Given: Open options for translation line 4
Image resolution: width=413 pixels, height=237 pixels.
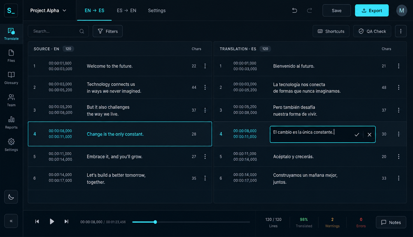Looking at the screenshot, I should click(399, 134).
